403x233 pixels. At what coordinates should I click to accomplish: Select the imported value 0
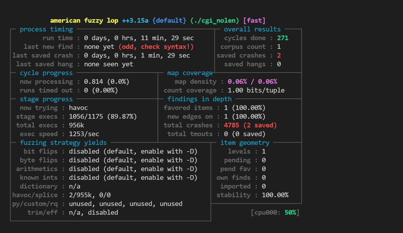264,186
